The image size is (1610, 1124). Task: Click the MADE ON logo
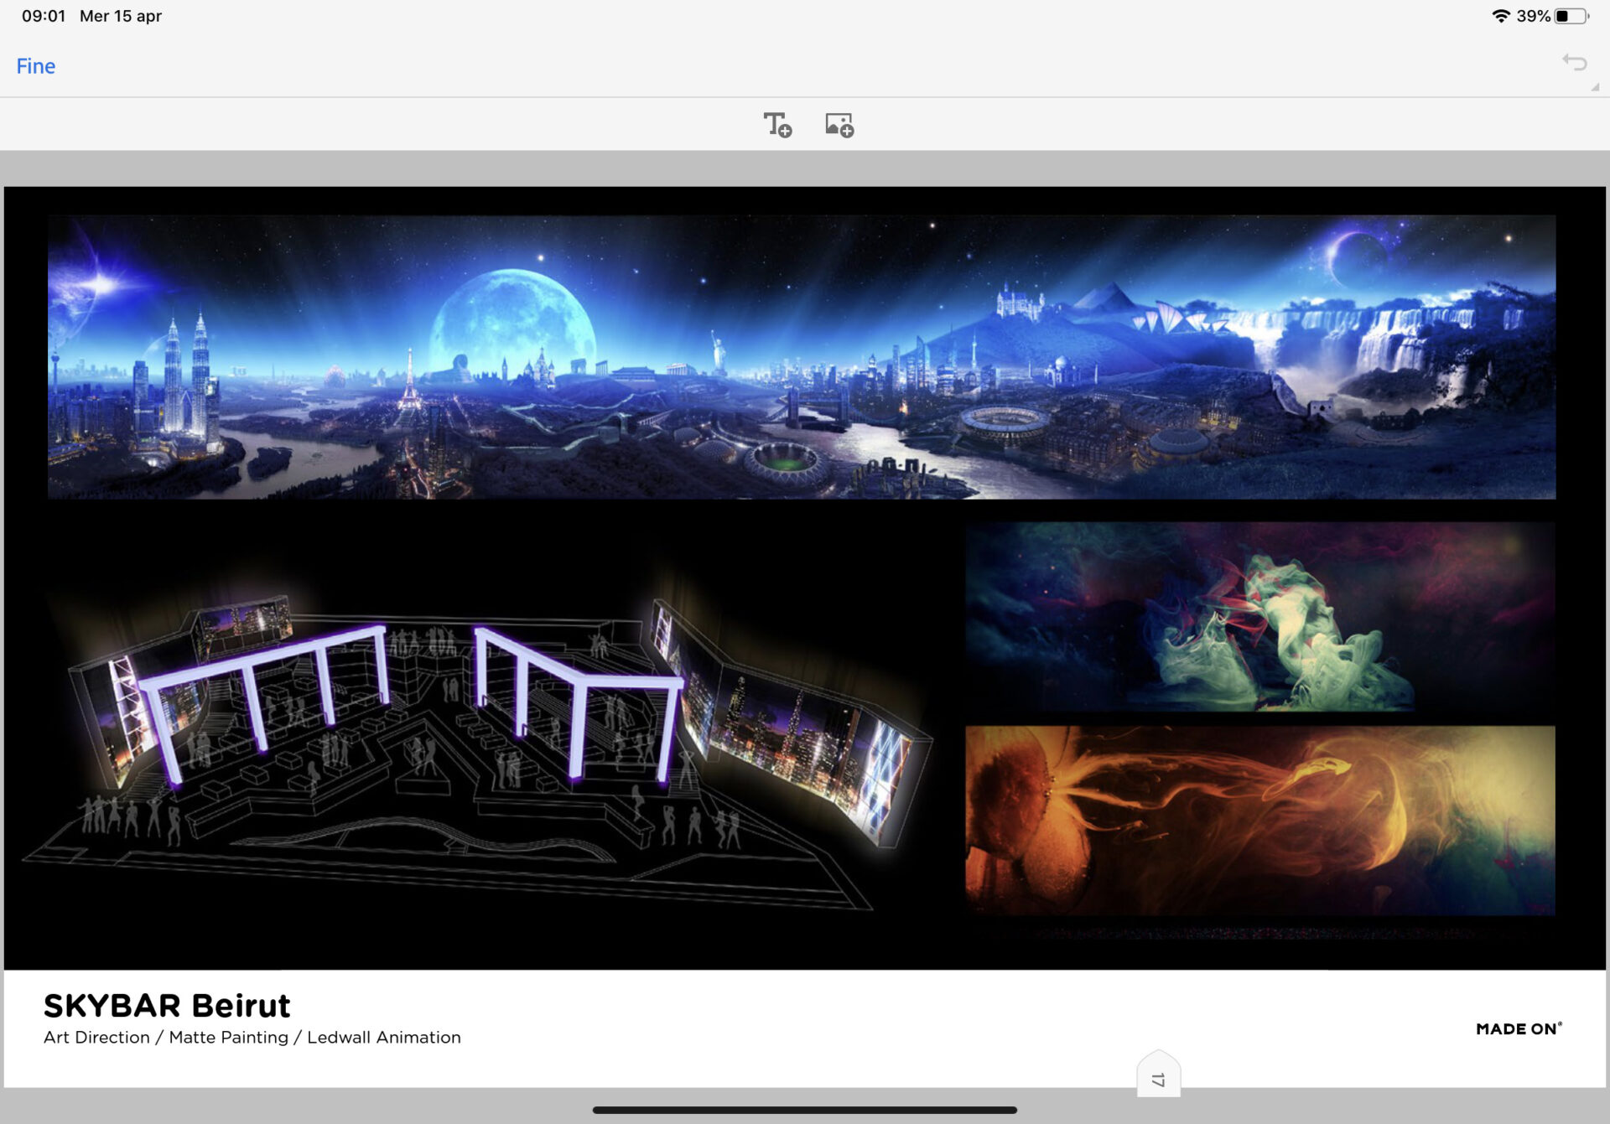coord(1519,1028)
